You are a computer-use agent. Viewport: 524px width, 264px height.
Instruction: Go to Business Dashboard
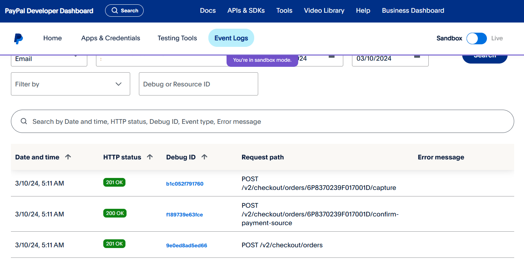(413, 11)
